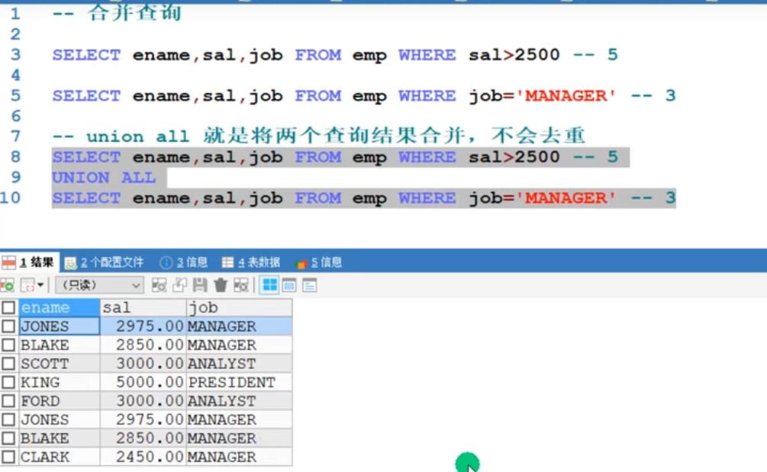Switch to text view mode icon

(x=309, y=285)
